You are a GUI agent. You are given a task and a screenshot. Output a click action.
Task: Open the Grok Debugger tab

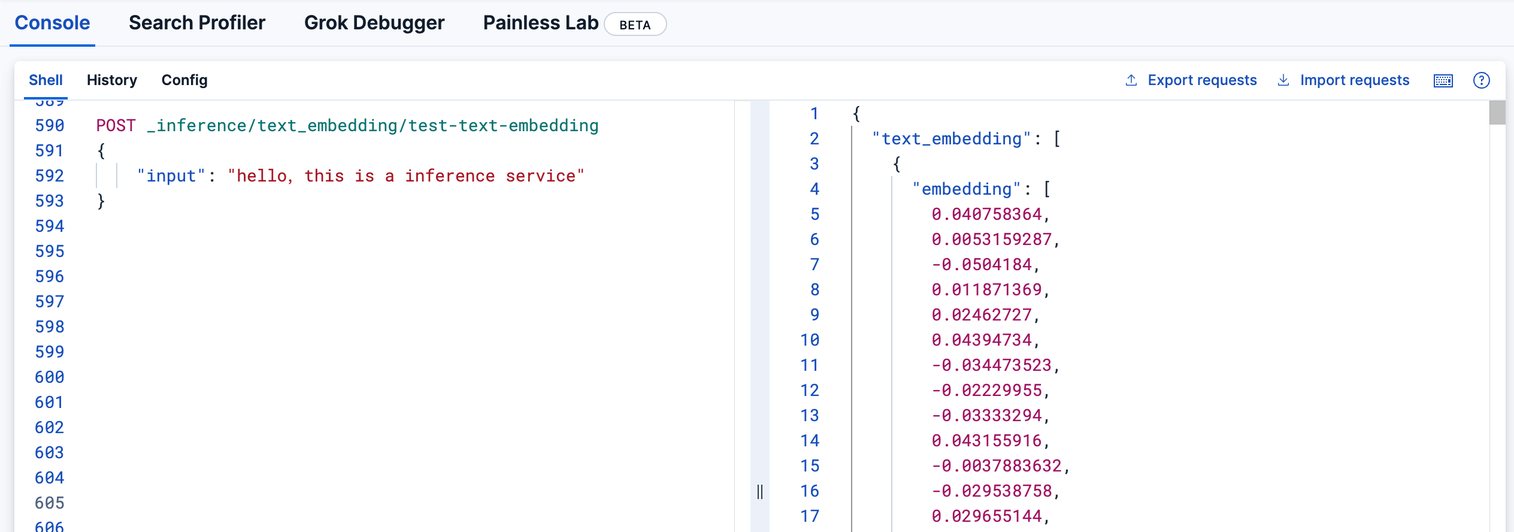pos(374,23)
